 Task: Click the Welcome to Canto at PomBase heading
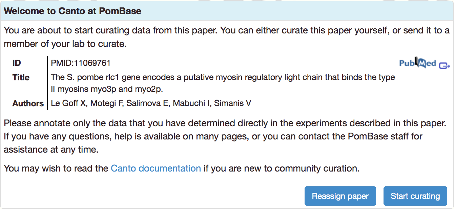[73, 11]
